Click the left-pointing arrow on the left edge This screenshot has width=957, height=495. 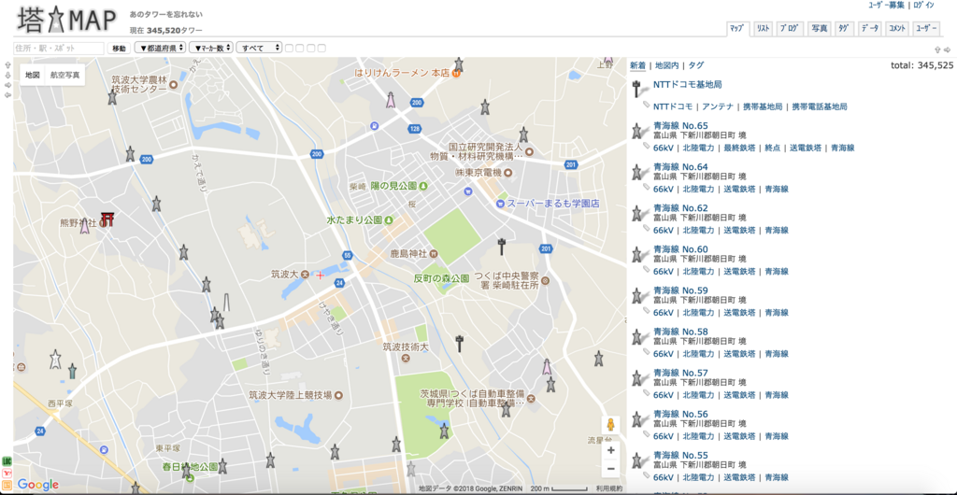click(7, 95)
